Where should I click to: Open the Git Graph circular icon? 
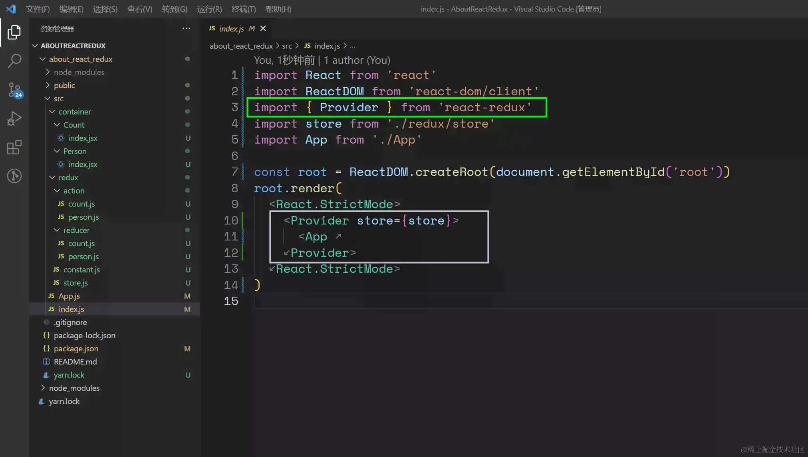point(14,176)
